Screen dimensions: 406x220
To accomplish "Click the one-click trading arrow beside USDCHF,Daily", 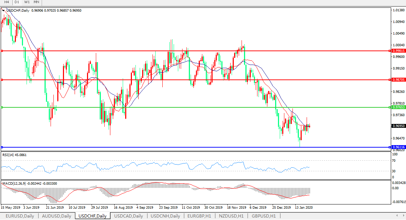I will click(x=4, y=11).
